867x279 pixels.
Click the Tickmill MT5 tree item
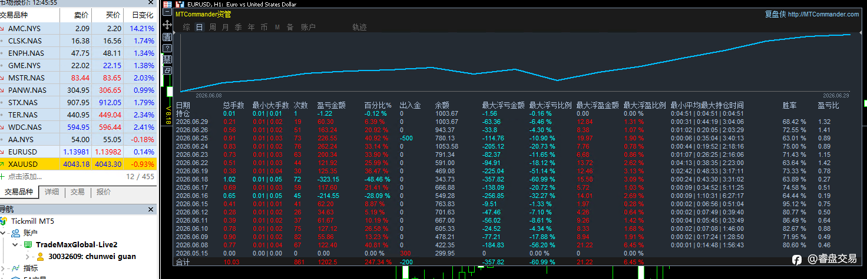32,221
